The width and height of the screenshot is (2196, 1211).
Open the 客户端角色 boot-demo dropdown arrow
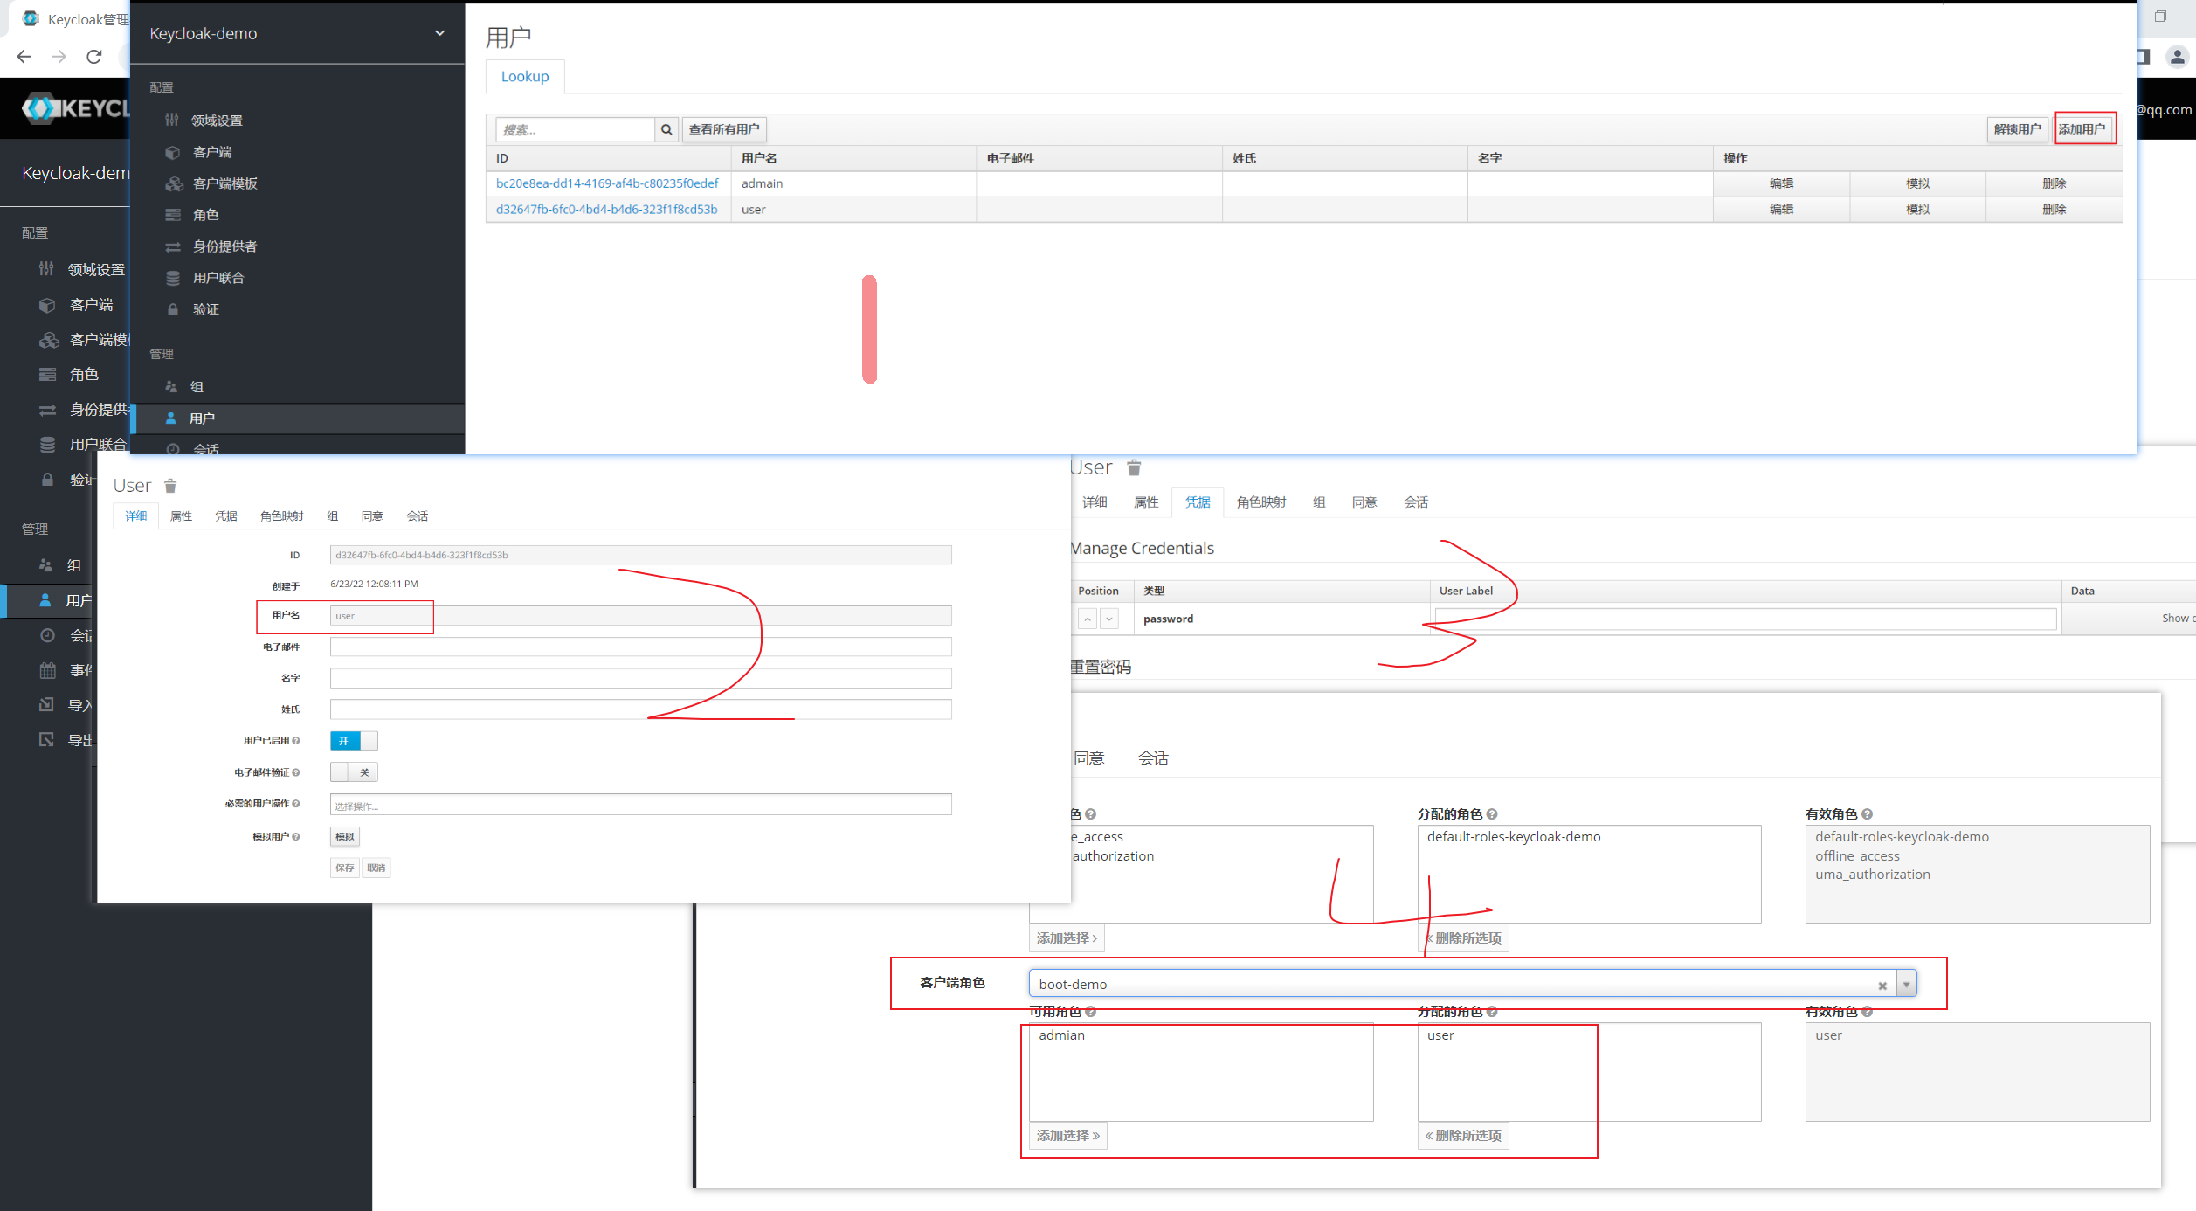tap(1906, 985)
